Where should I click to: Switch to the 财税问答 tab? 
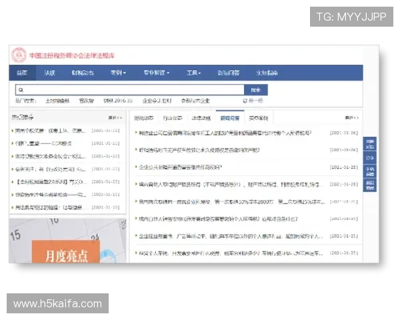[230, 118]
